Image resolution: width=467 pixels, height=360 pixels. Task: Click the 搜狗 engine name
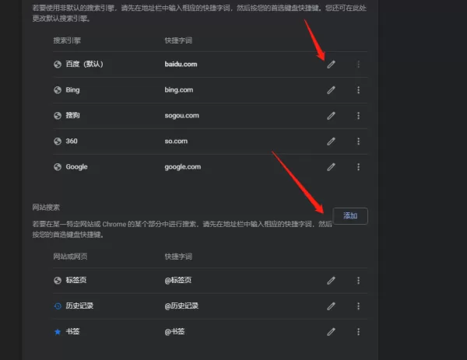click(72, 115)
